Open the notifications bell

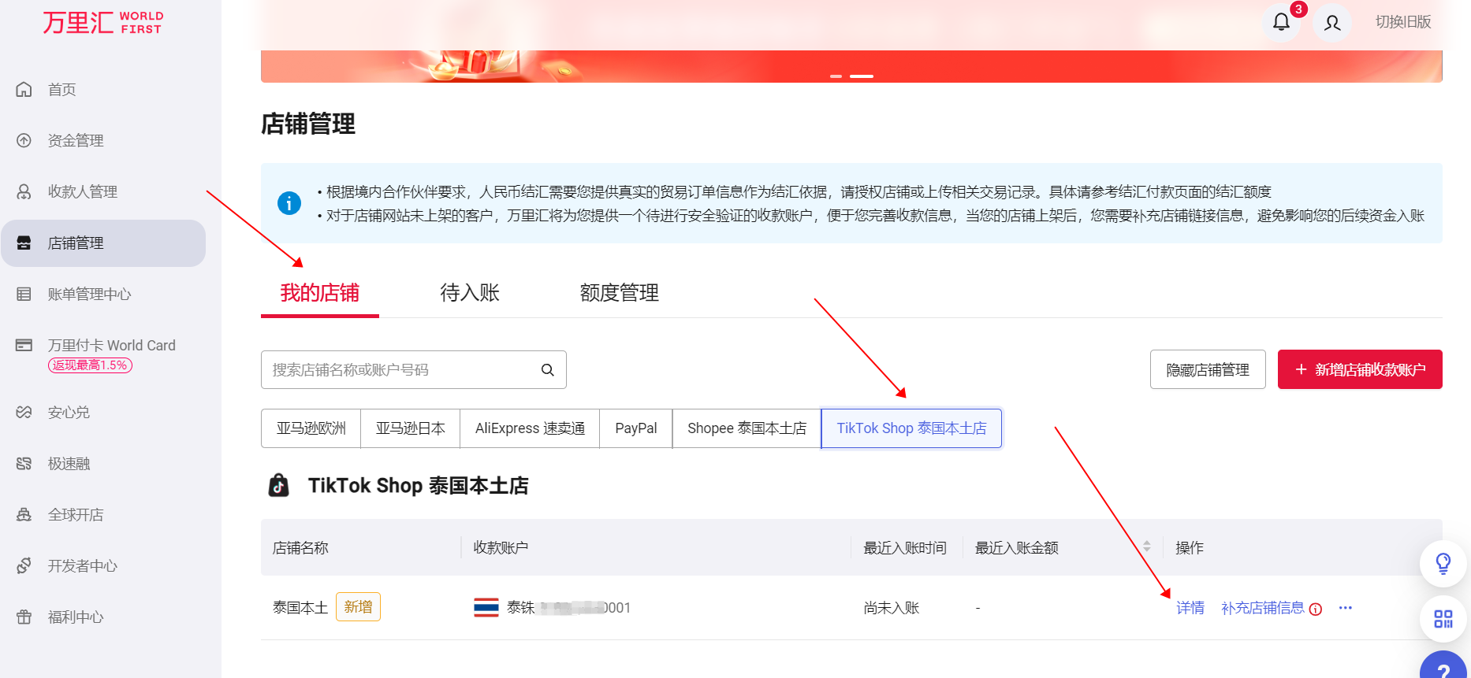1282,22
